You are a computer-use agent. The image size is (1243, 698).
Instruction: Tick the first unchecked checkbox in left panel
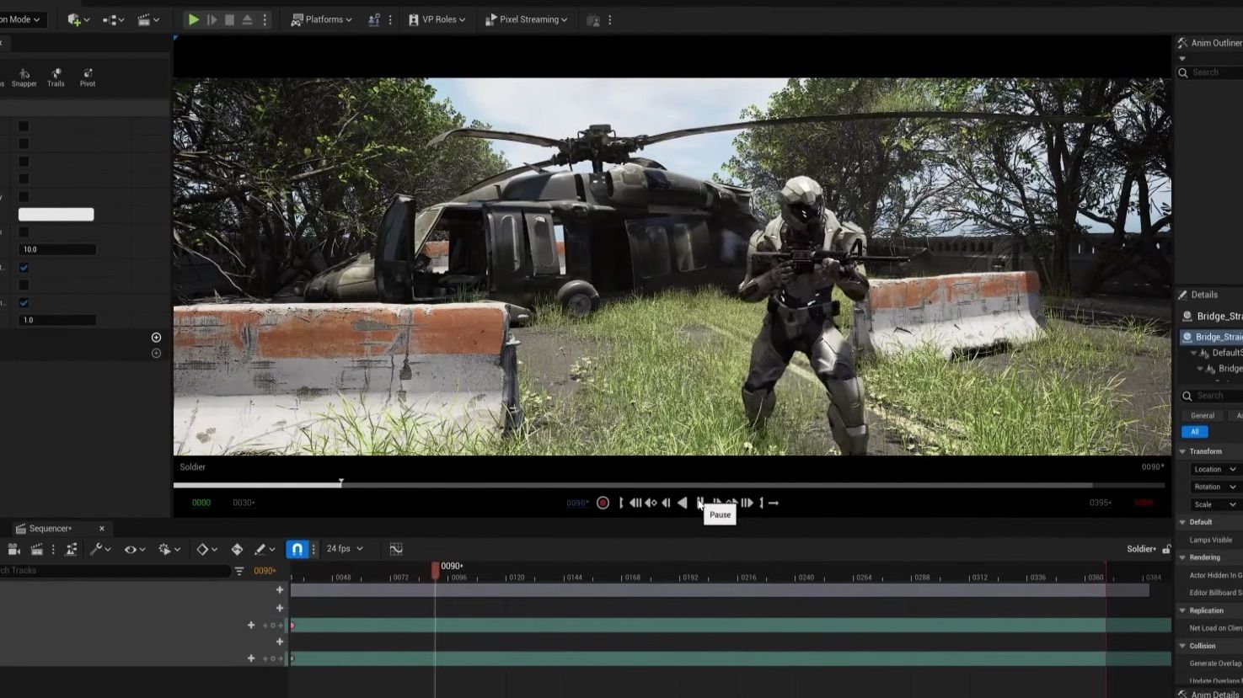pyautogui.click(x=24, y=126)
